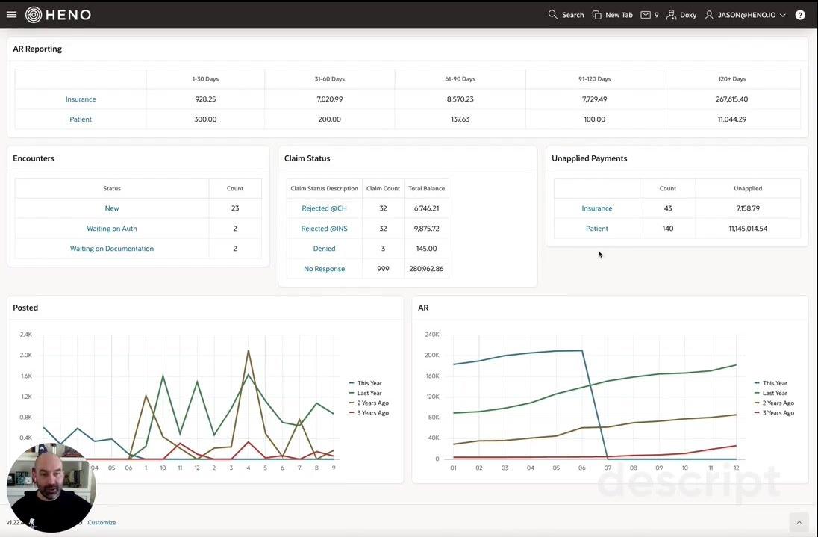This screenshot has height=537, width=818.
Task: Click the video presenter thumbnail
Action: (51, 487)
